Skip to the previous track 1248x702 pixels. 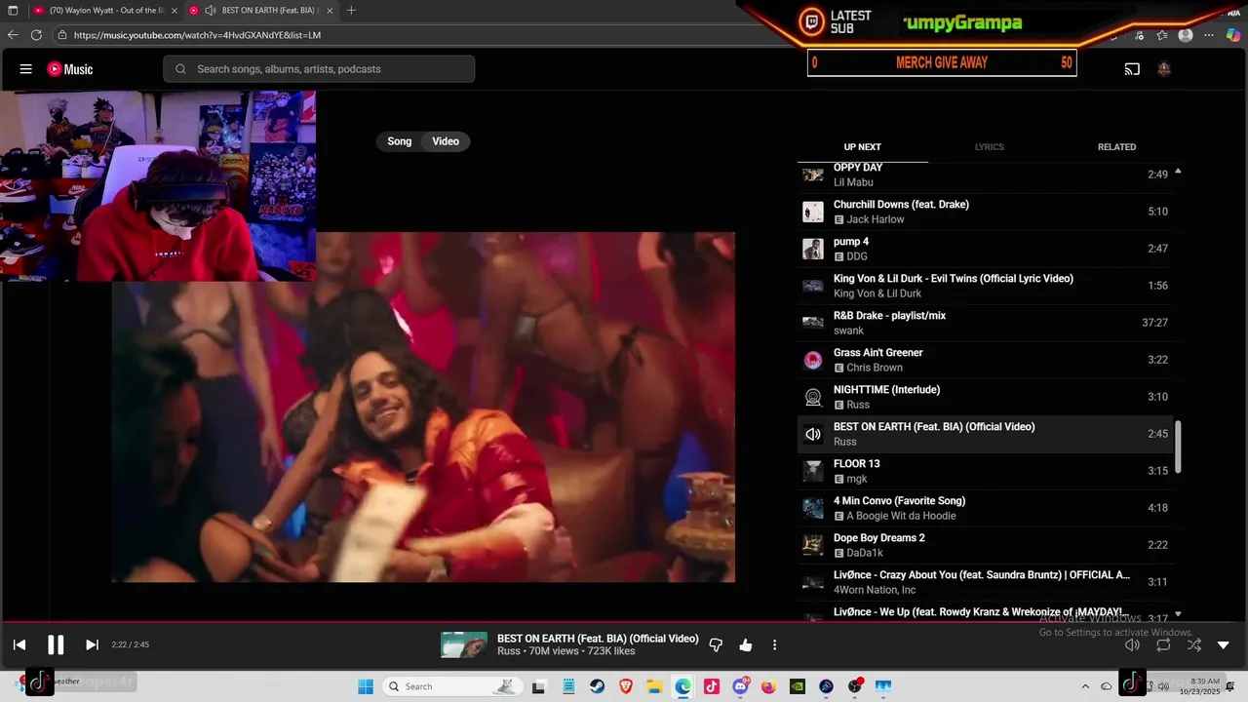[19, 644]
